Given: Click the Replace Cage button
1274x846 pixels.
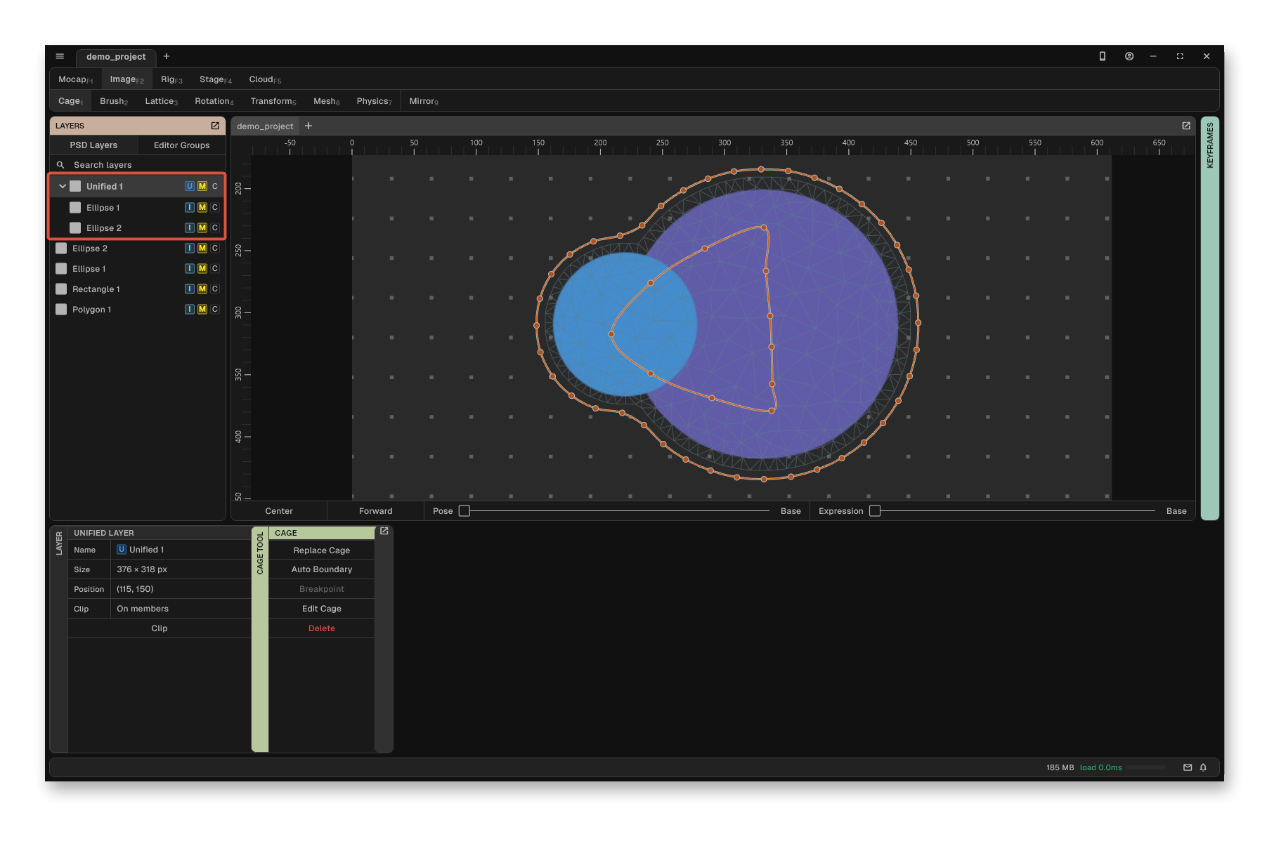Looking at the screenshot, I should click(x=322, y=550).
